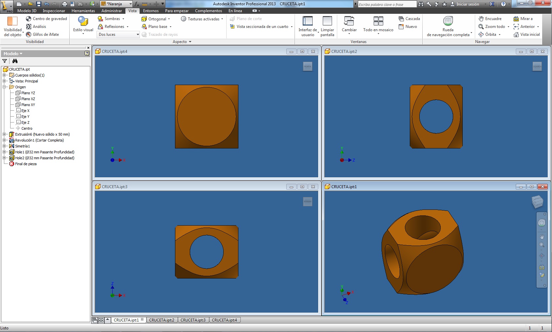Click the Mirar a button
This screenshot has width=552, height=332.
coord(523,19)
